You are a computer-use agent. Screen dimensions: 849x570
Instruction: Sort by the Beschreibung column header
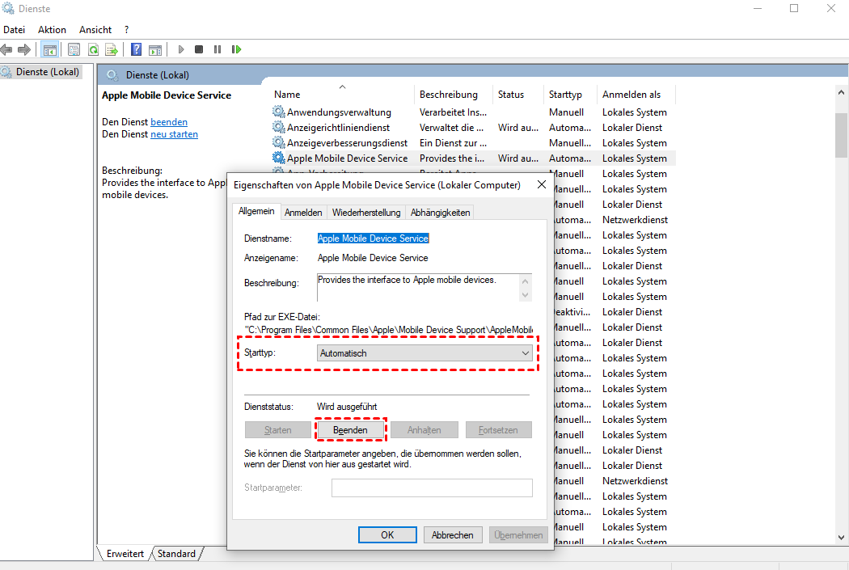click(453, 94)
